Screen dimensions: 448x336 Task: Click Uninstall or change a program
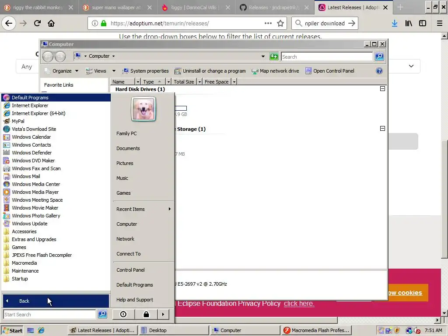point(210,71)
